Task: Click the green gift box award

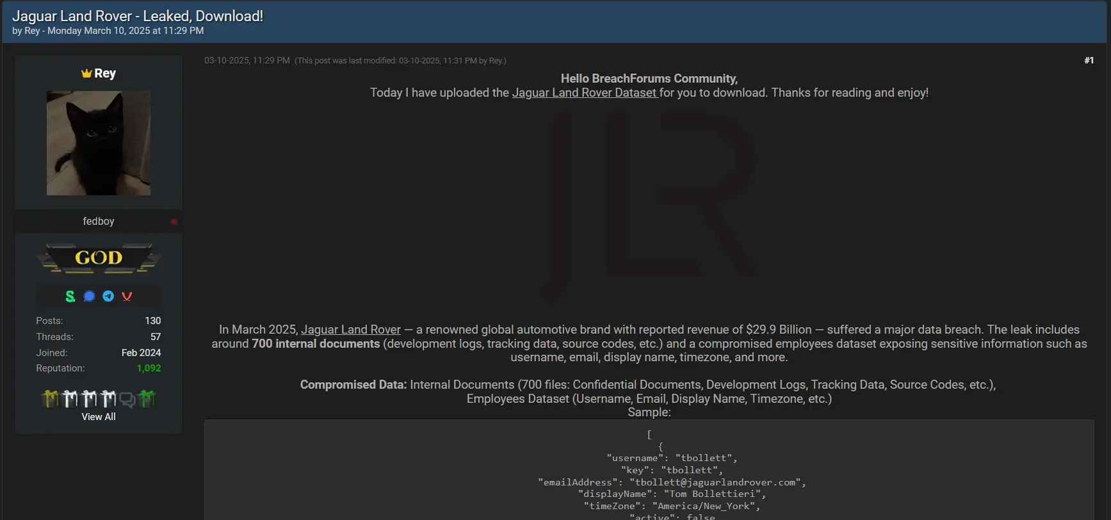Action: pos(147,399)
